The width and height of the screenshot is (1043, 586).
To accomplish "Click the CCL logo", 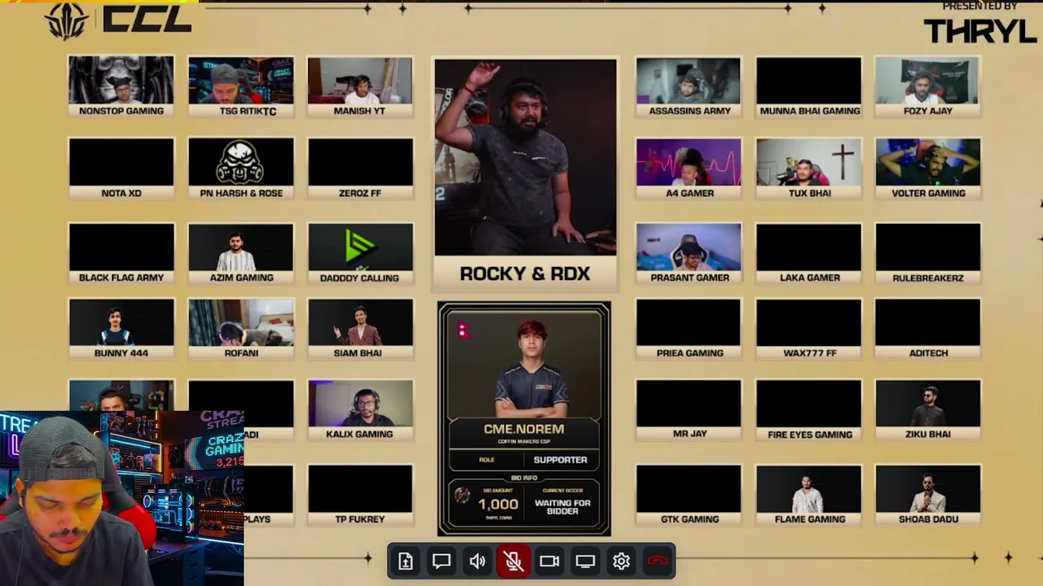I will click(x=119, y=20).
